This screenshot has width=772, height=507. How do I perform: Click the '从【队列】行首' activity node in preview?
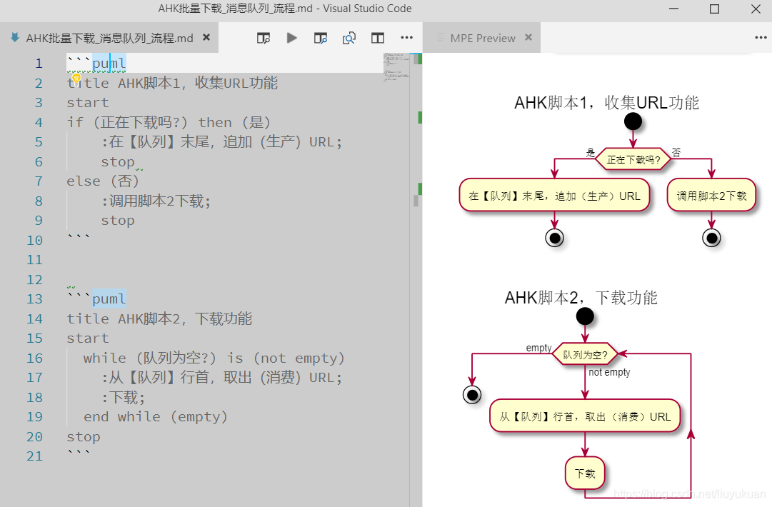click(x=585, y=416)
